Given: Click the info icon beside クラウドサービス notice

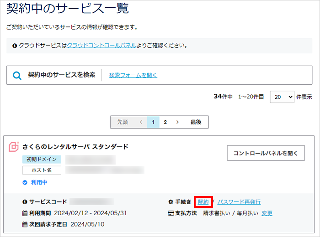Looking at the screenshot, I should [x=15, y=46].
